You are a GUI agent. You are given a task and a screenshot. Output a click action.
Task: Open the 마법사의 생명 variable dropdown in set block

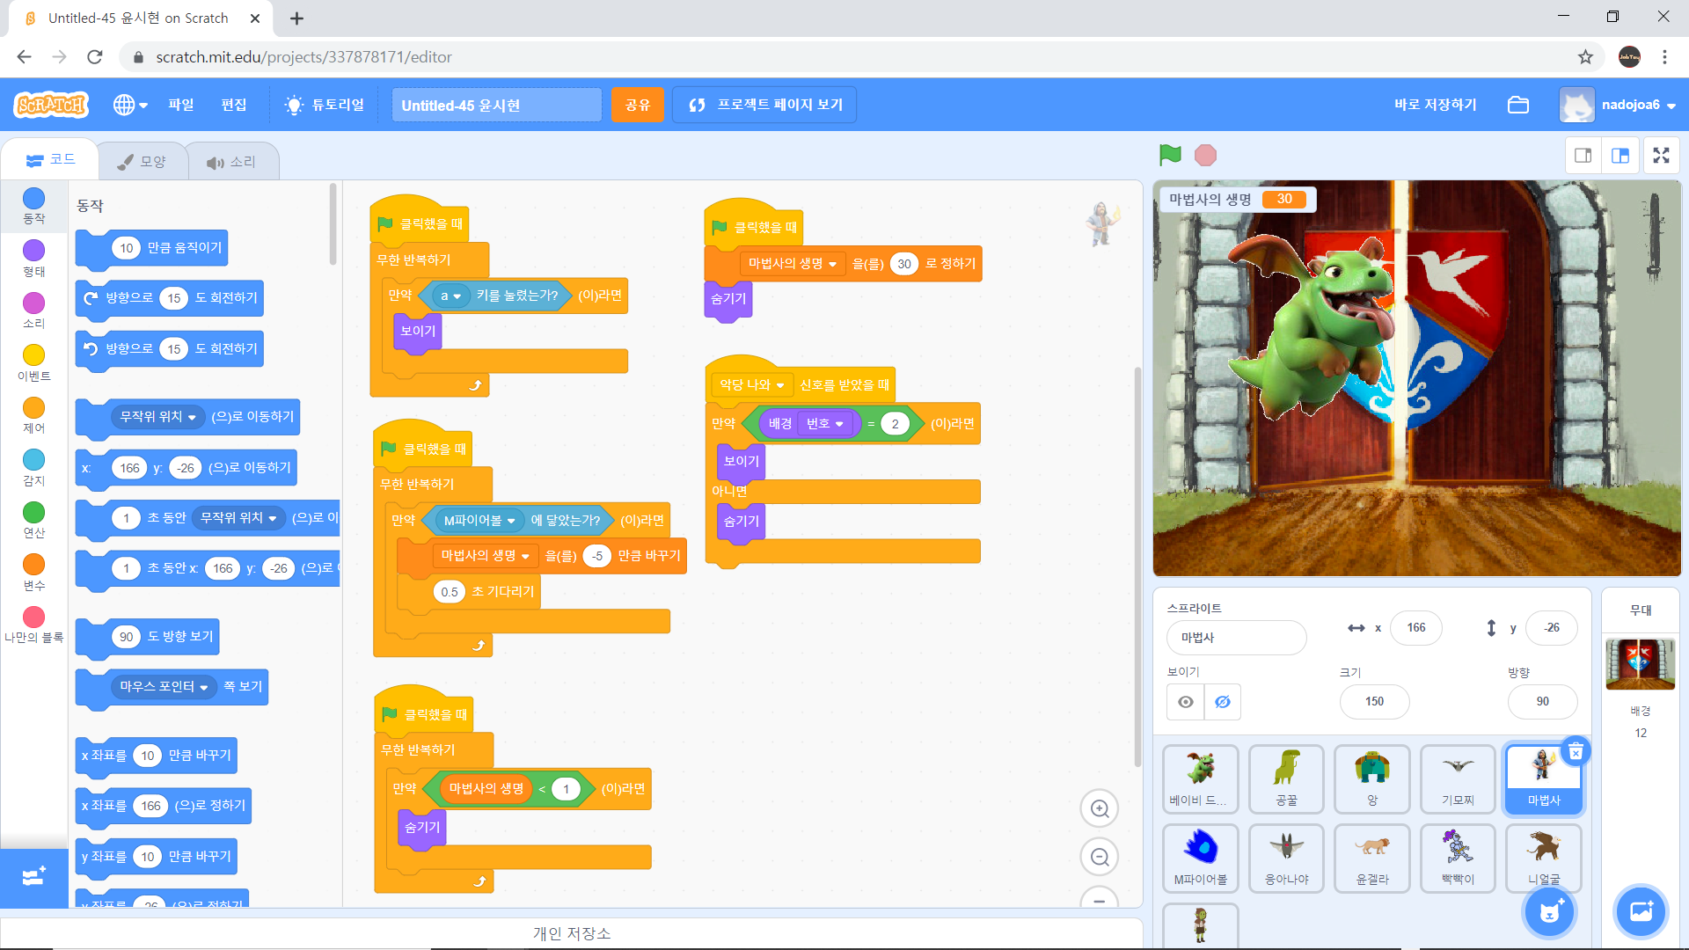coord(792,264)
